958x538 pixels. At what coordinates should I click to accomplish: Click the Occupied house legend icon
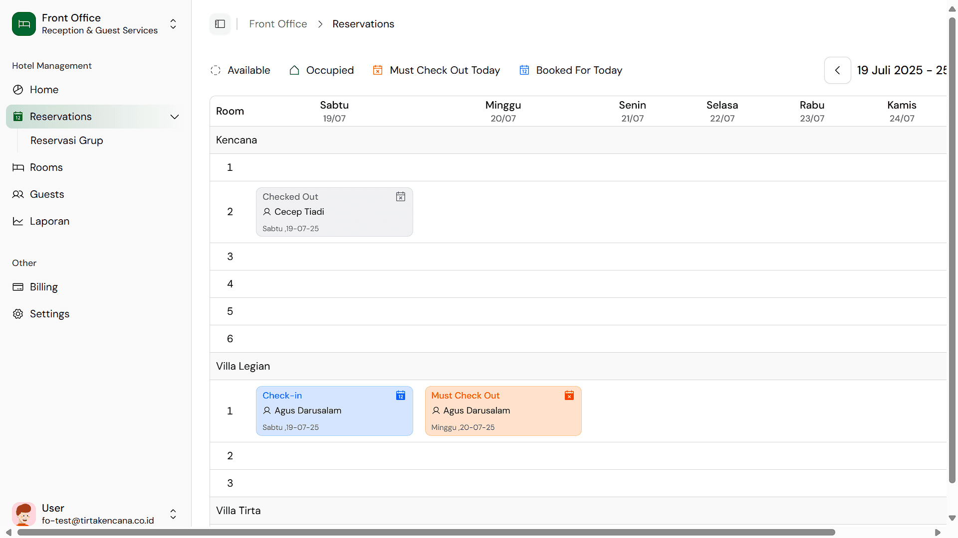tap(294, 70)
